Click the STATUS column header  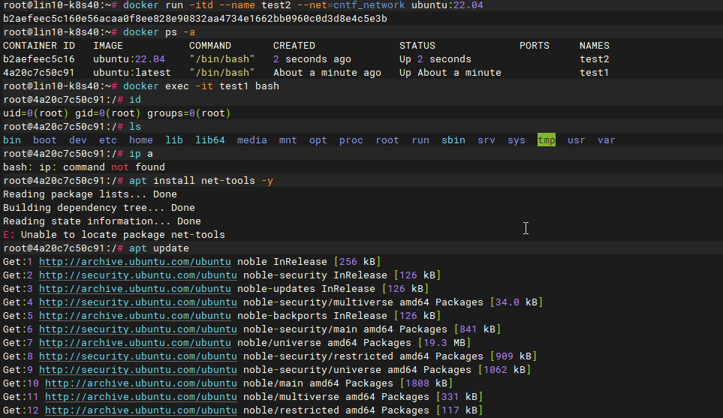click(x=417, y=46)
